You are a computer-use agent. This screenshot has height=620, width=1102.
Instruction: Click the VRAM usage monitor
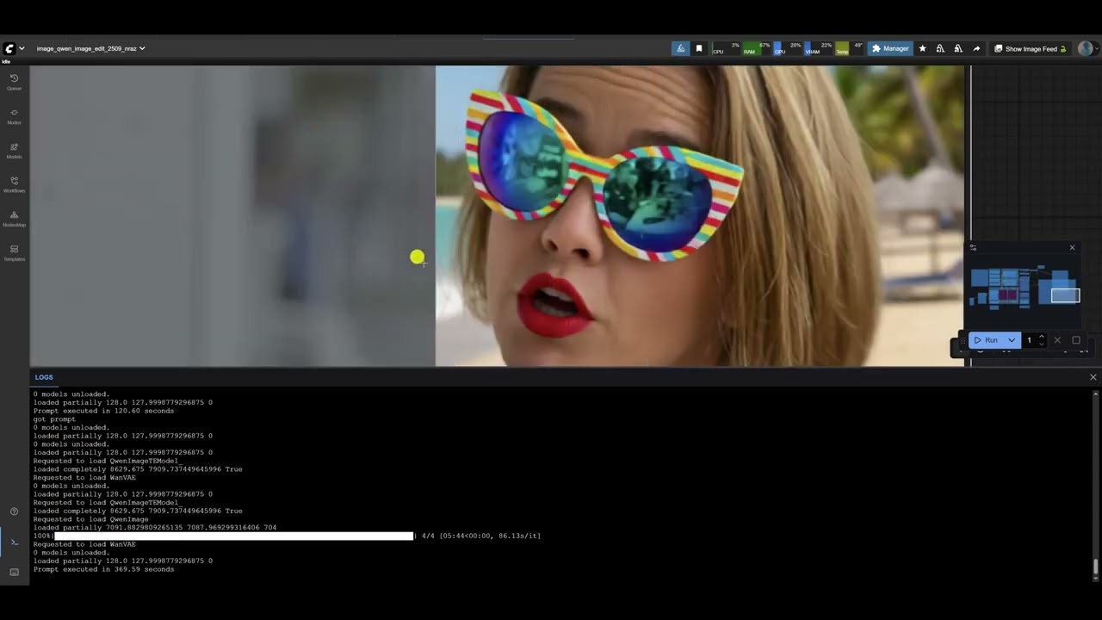[819, 48]
